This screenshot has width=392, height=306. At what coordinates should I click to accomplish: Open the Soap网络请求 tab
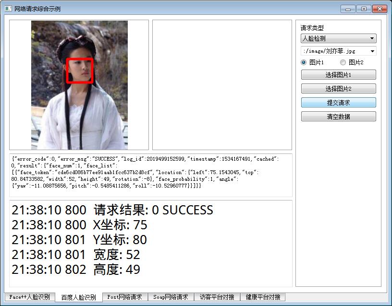coord(171,297)
